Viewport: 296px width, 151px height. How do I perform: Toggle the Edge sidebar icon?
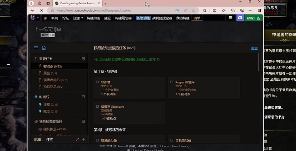pyautogui.click(x=260, y=11)
